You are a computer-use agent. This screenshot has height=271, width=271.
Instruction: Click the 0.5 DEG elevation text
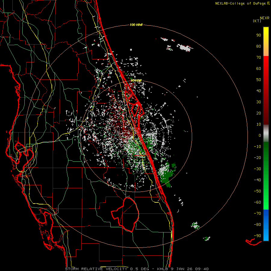(142, 269)
